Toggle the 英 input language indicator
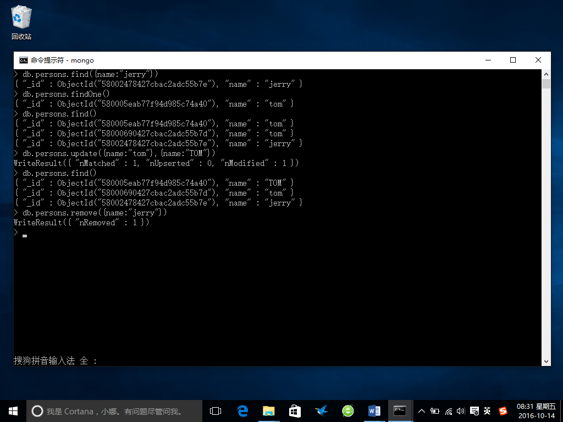 tap(487, 411)
